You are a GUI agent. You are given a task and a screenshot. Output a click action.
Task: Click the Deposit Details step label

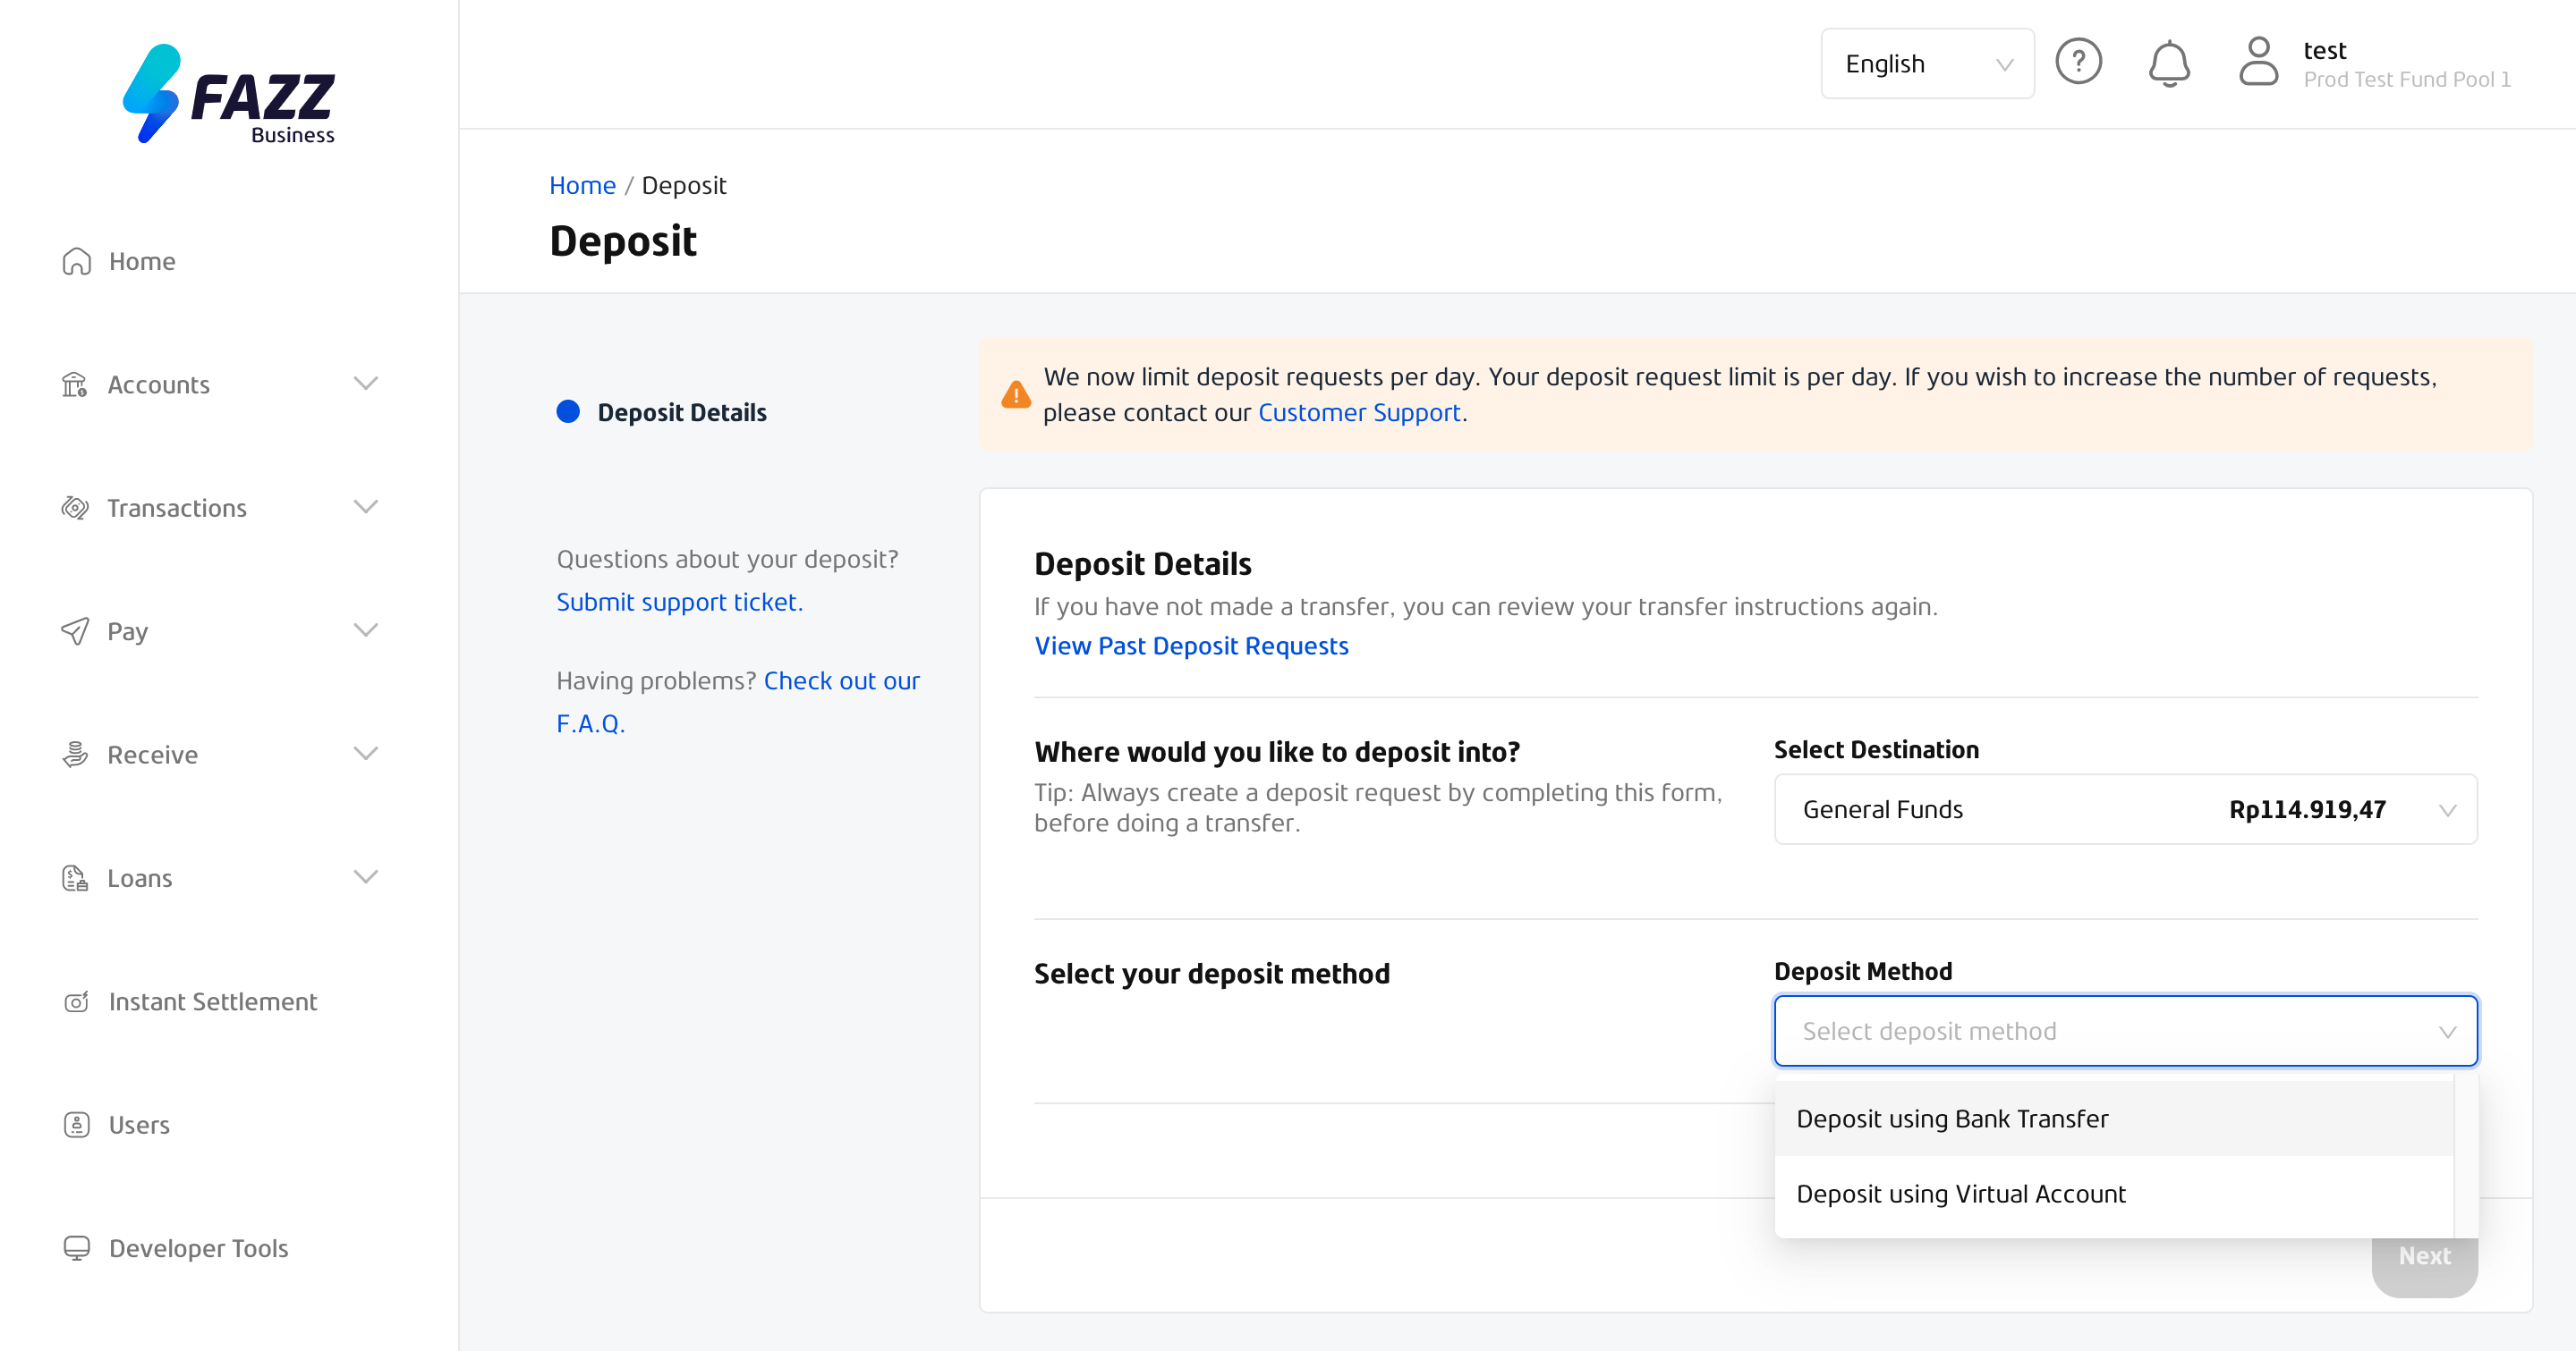pyautogui.click(x=682, y=413)
